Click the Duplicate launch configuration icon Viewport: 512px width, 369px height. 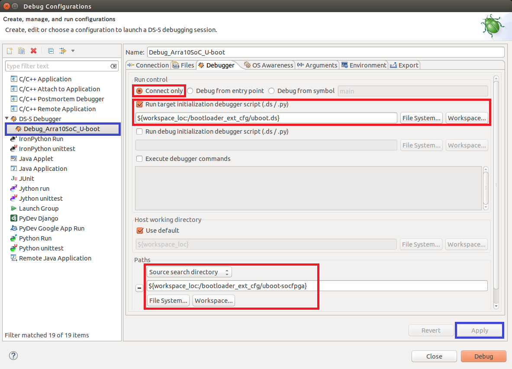tap(21, 51)
